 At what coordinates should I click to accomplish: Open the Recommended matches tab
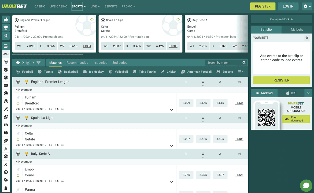(x=77, y=62)
